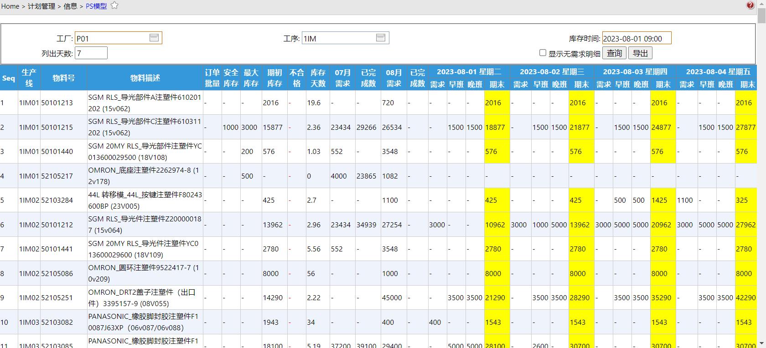Viewport: 766px width, 348px height.
Task: Click the 物料号 column header
Action: point(63,78)
